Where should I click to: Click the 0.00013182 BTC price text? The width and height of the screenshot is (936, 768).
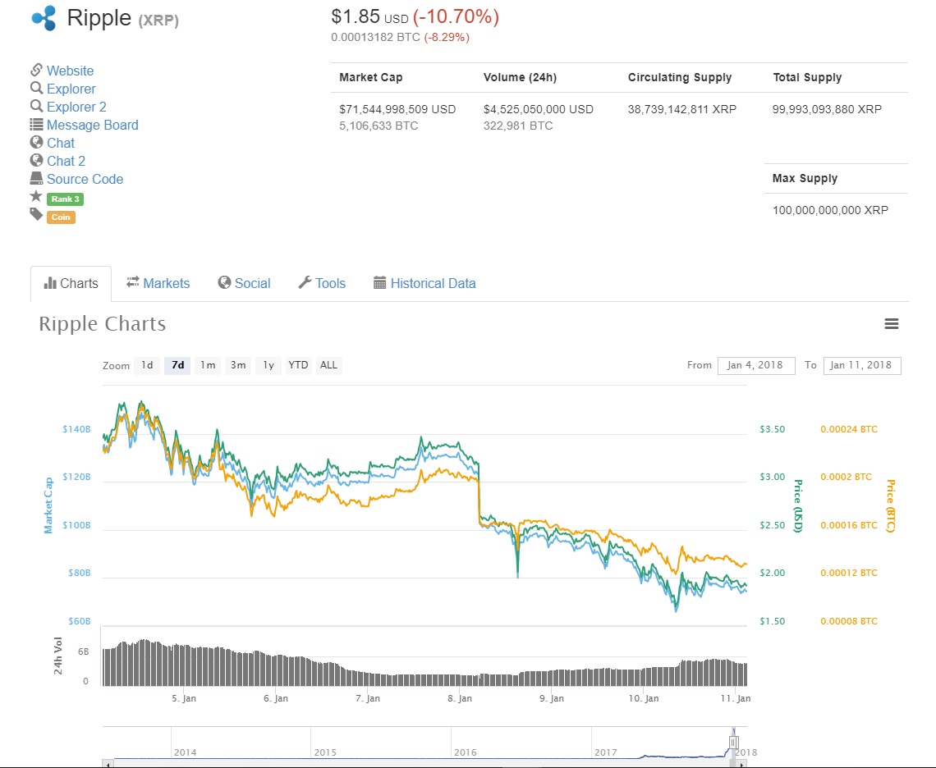click(375, 37)
